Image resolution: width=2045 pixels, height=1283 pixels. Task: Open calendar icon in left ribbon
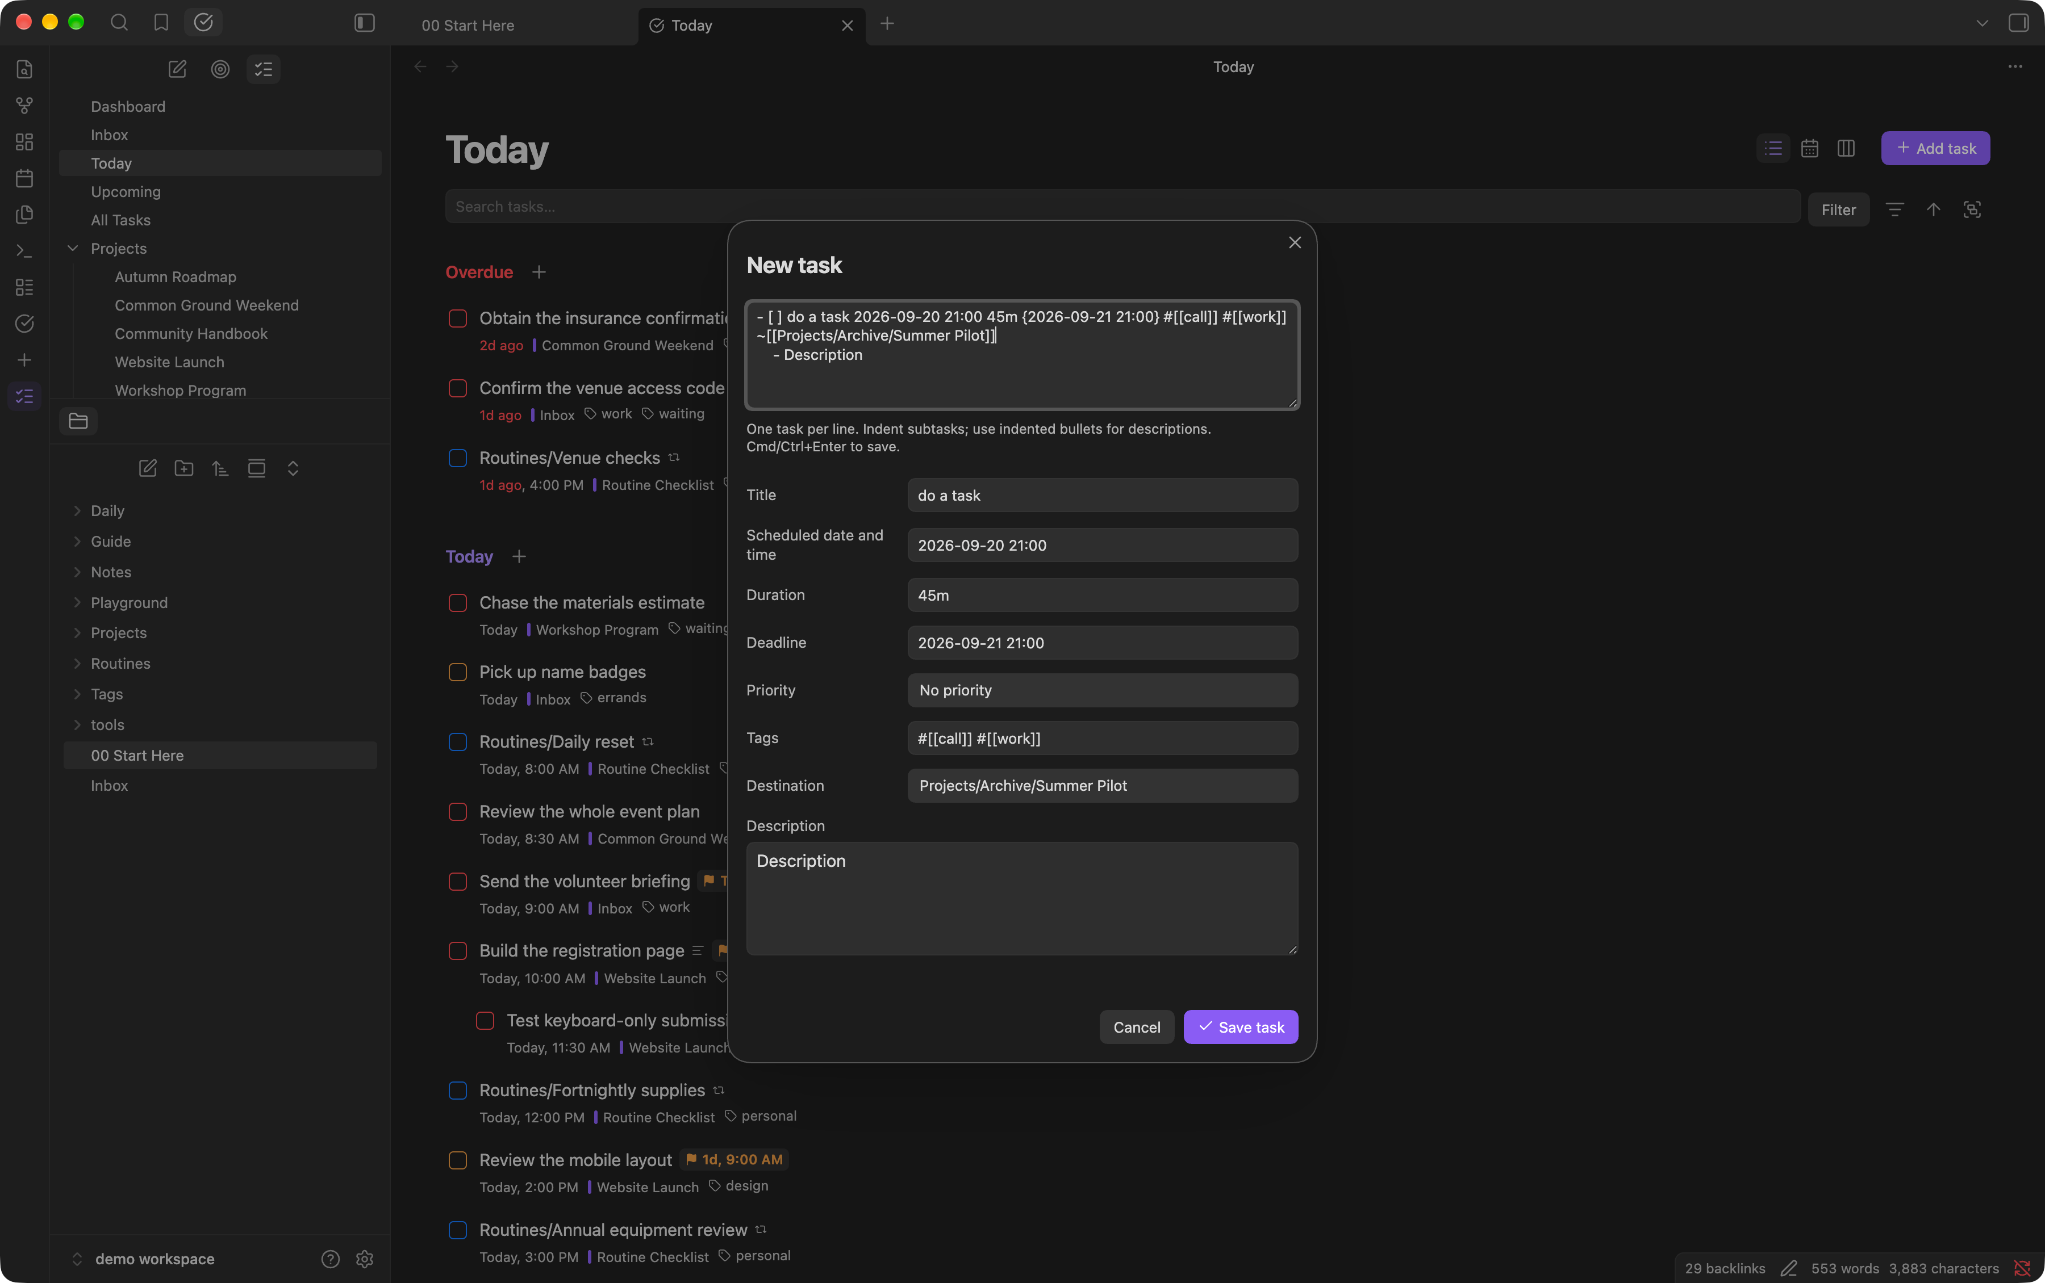coord(24,178)
